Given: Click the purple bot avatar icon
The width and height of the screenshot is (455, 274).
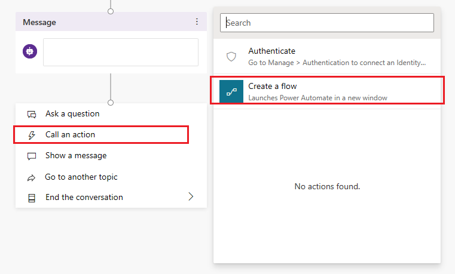Looking at the screenshot, I should 30,52.
